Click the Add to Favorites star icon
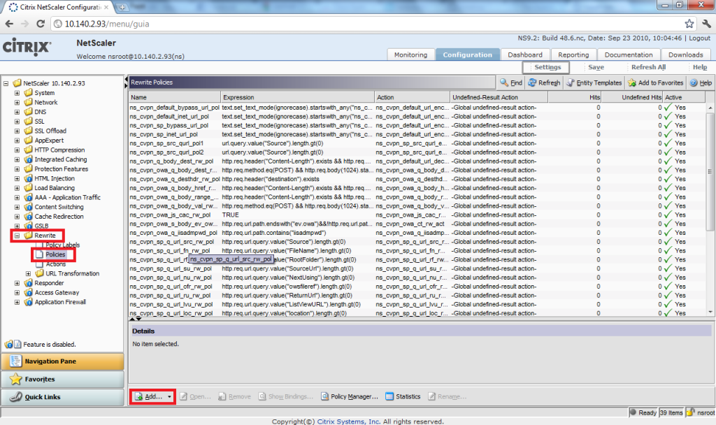The image size is (716, 425). coord(632,82)
